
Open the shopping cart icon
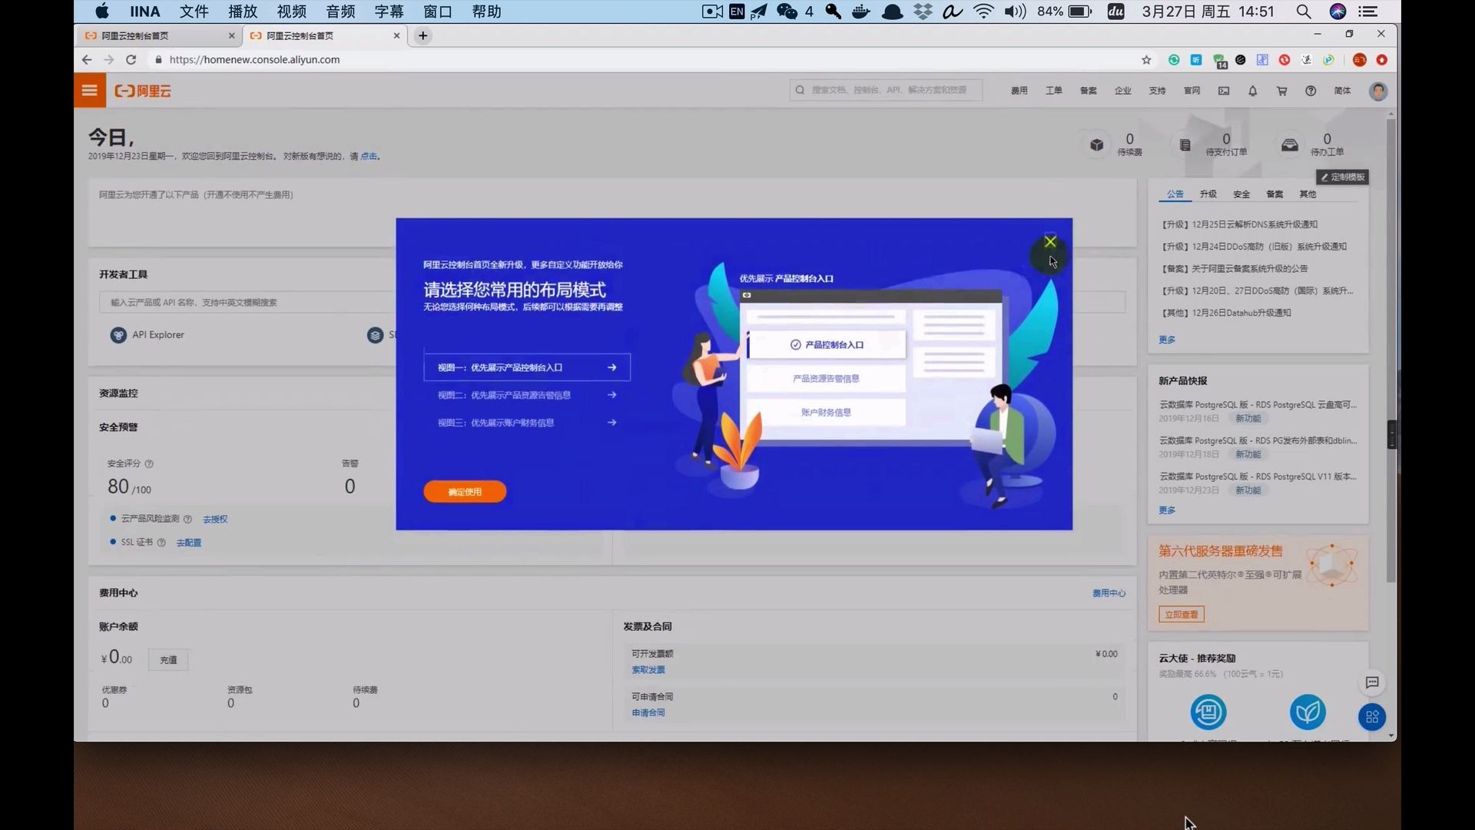[x=1282, y=91]
